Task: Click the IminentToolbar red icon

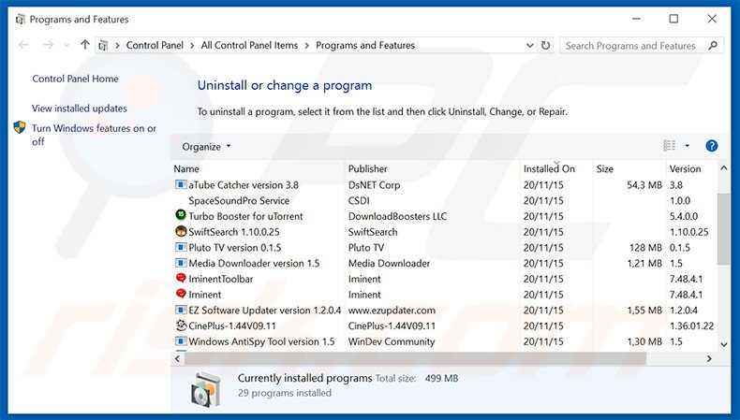Action: tap(181, 278)
